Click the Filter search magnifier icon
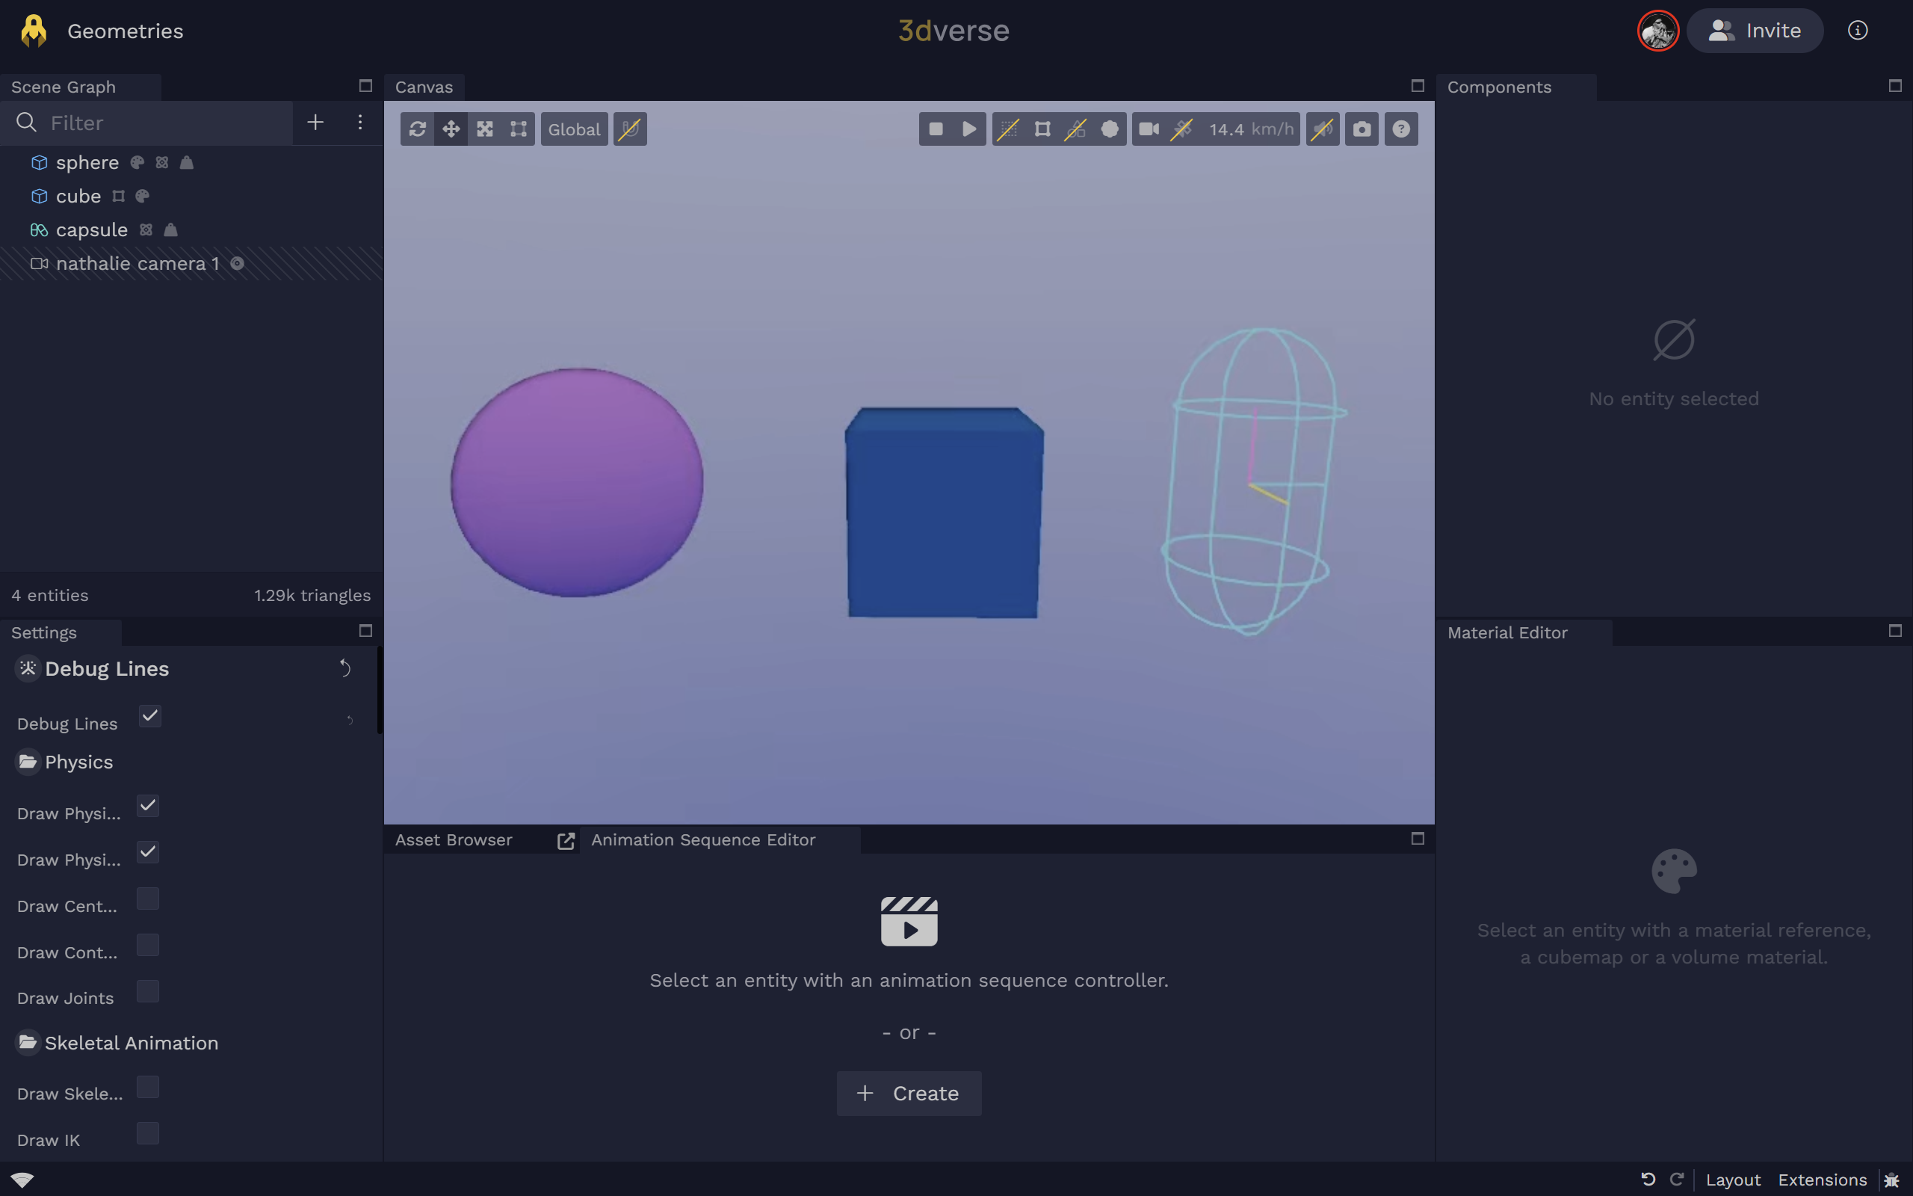 [x=26, y=123]
